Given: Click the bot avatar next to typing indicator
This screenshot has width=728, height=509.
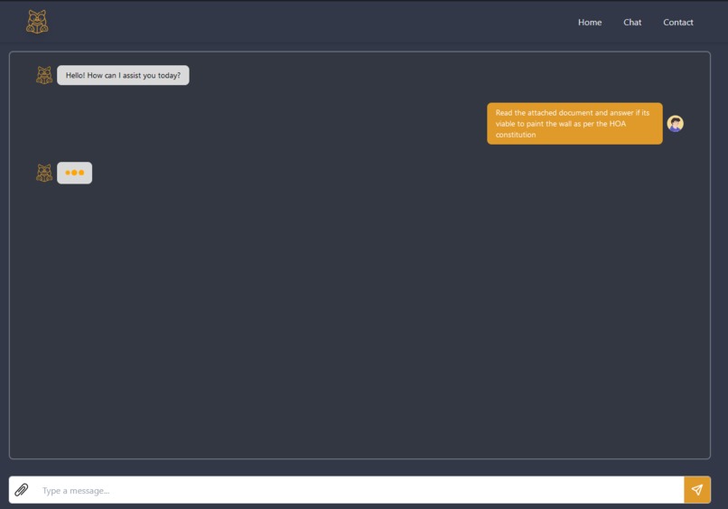Looking at the screenshot, I should click(44, 173).
